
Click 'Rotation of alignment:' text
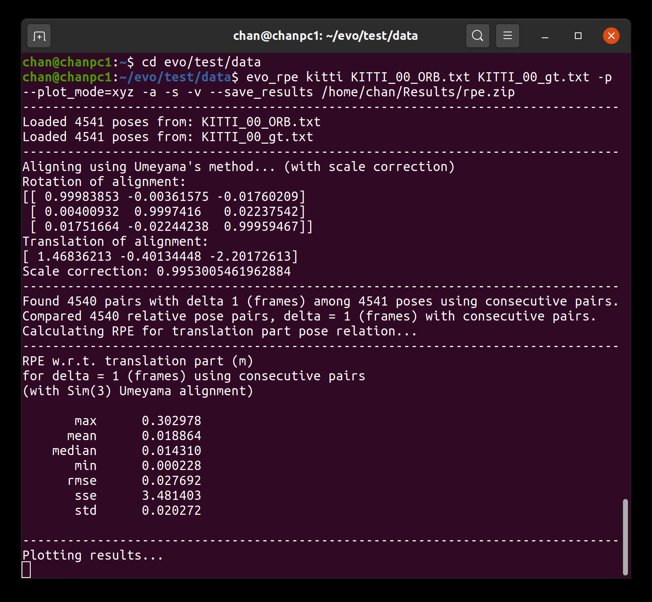(x=104, y=182)
